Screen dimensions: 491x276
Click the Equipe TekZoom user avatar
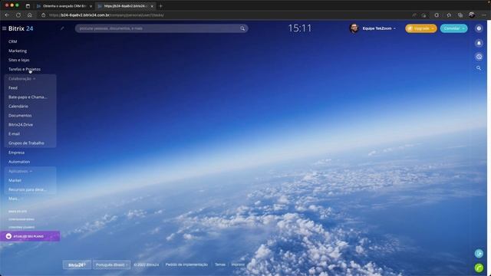click(x=354, y=28)
